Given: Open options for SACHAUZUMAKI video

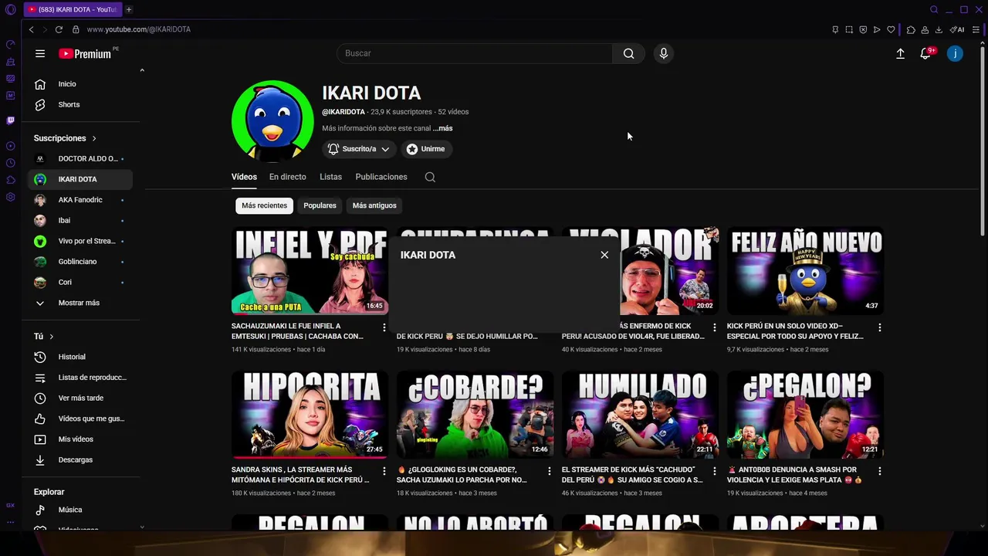Looking at the screenshot, I should (x=384, y=327).
